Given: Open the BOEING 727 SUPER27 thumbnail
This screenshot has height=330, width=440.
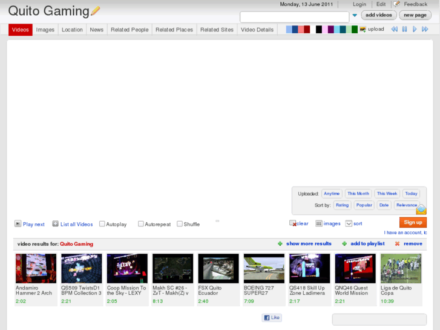Looking at the screenshot, I should coord(264,268).
